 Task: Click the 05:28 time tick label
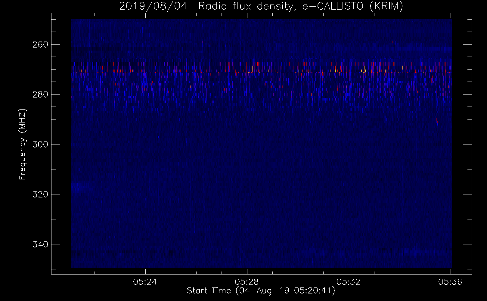pos(247,282)
